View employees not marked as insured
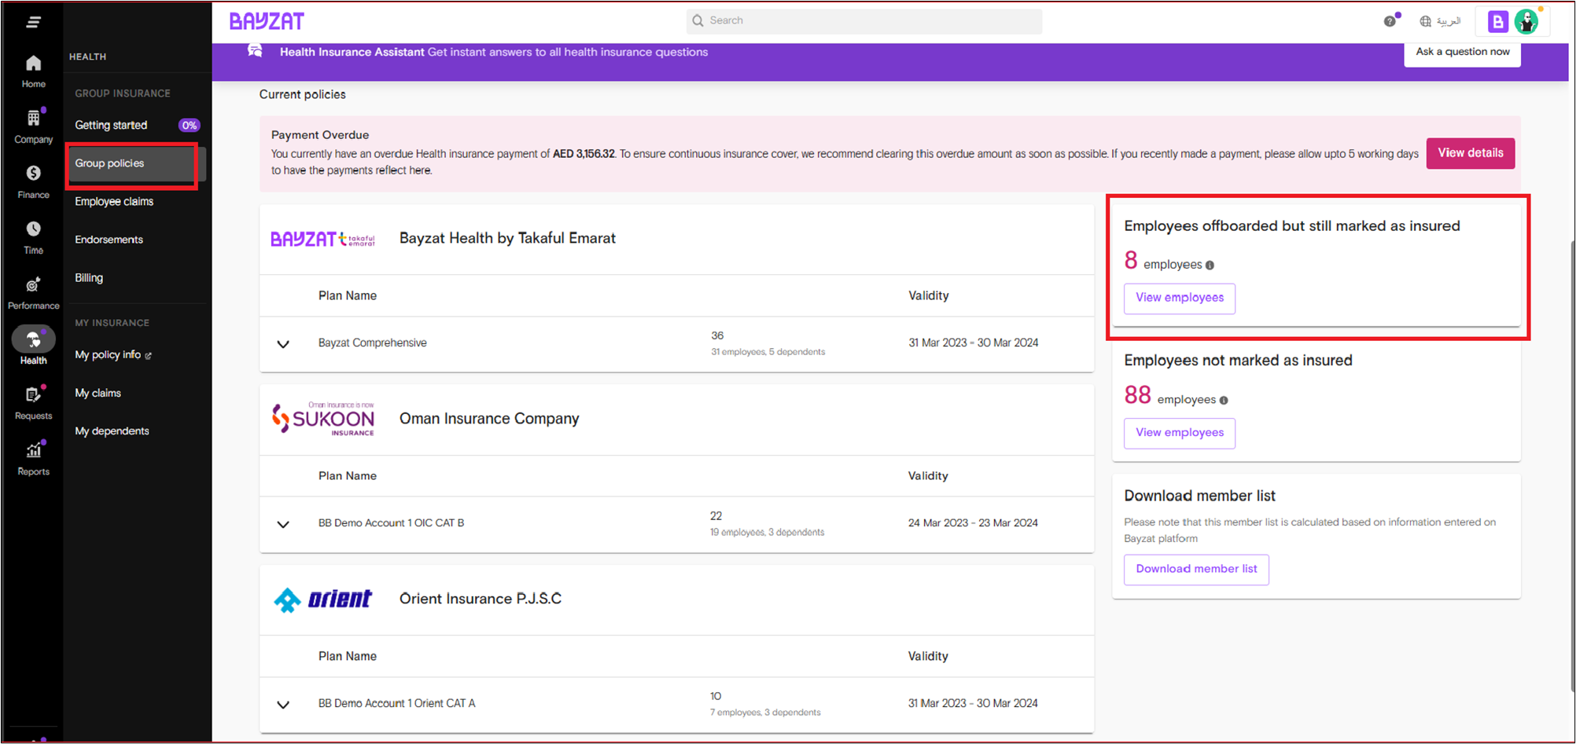 pyautogui.click(x=1179, y=433)
